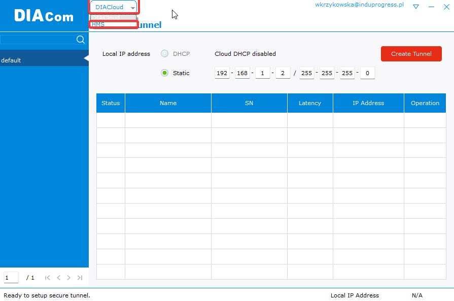454x301 pixels.
Task: Go to the previous page arrow
Action: [58, 278]
